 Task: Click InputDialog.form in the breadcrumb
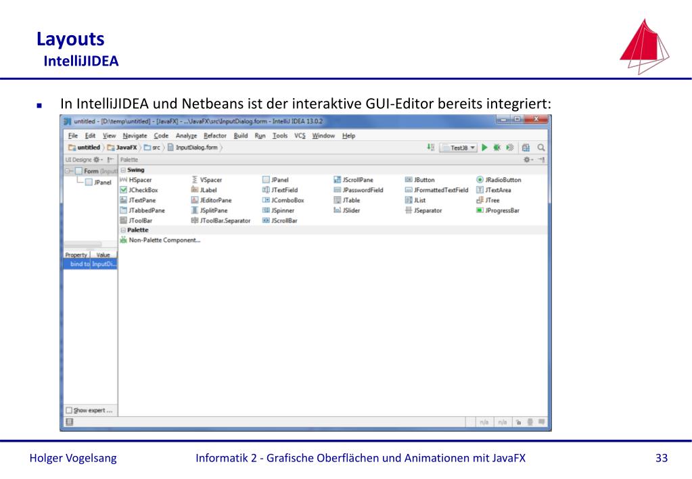pyautogui.click(x=193, y=147)
